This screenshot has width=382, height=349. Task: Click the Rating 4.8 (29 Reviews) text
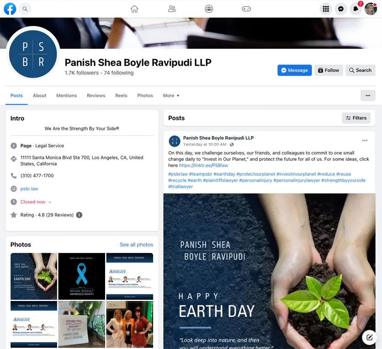[x=47, y=215]
